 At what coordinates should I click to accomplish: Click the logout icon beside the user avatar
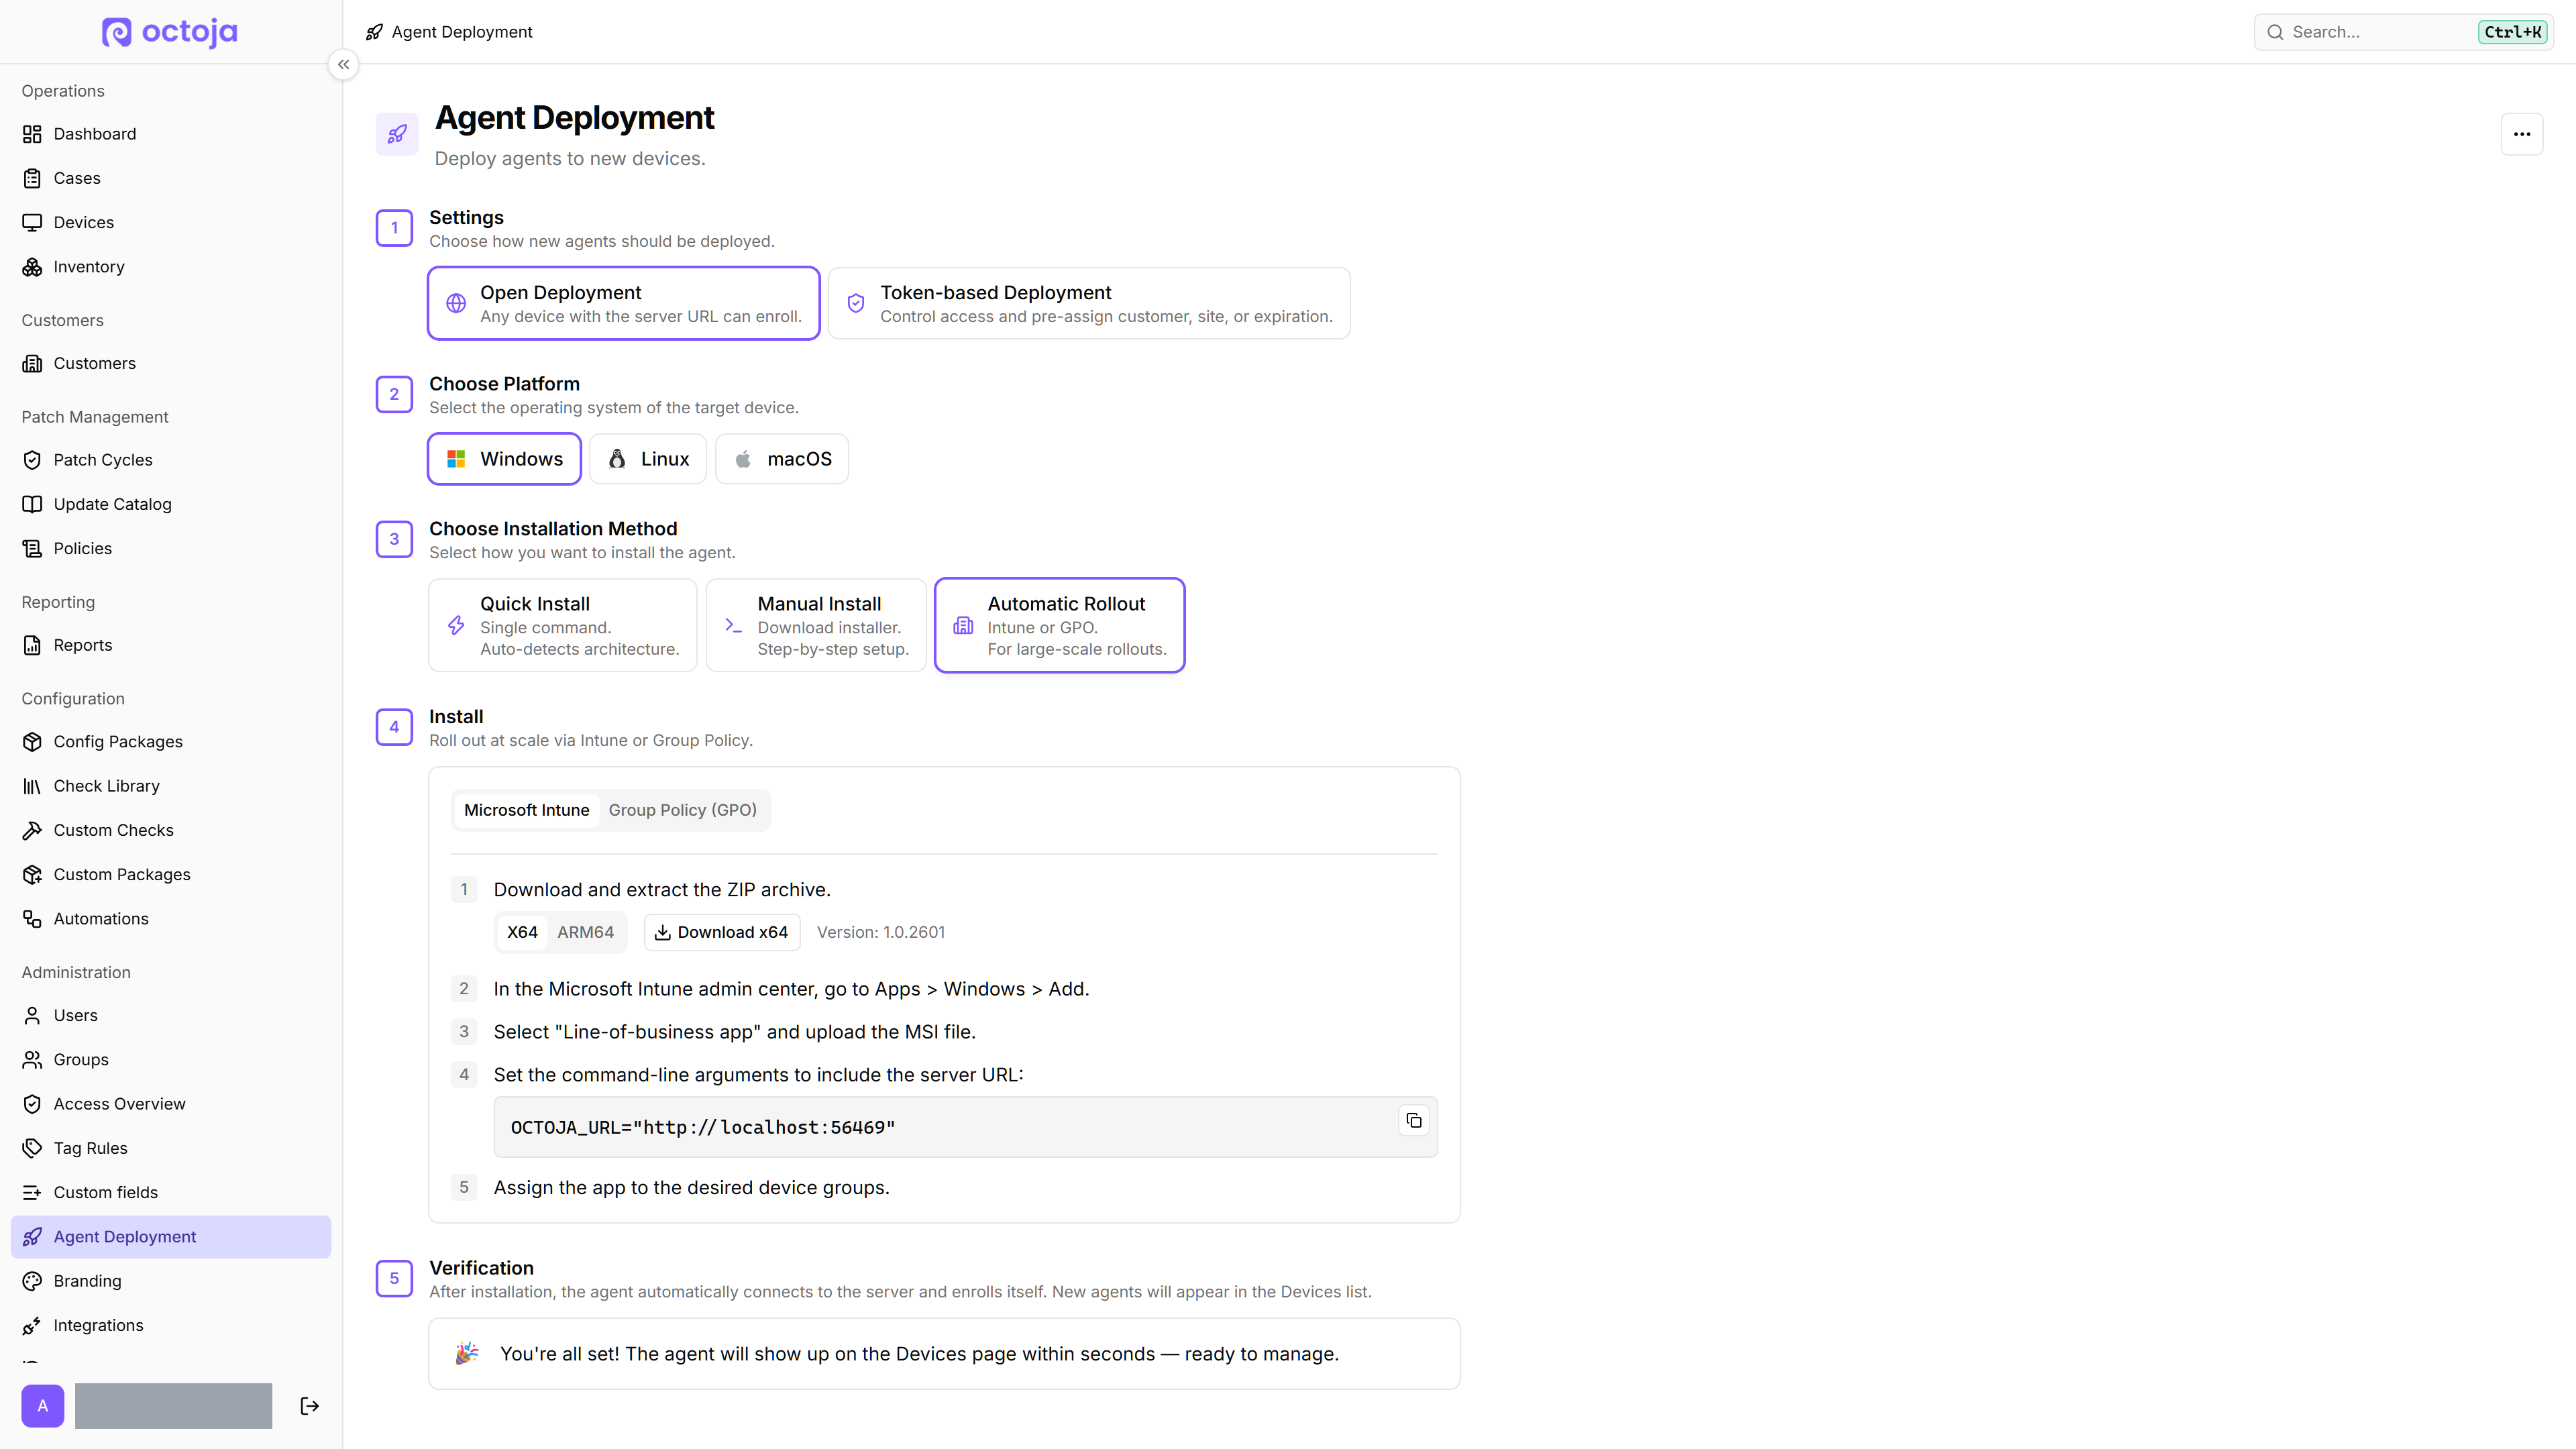(310, 1406)
